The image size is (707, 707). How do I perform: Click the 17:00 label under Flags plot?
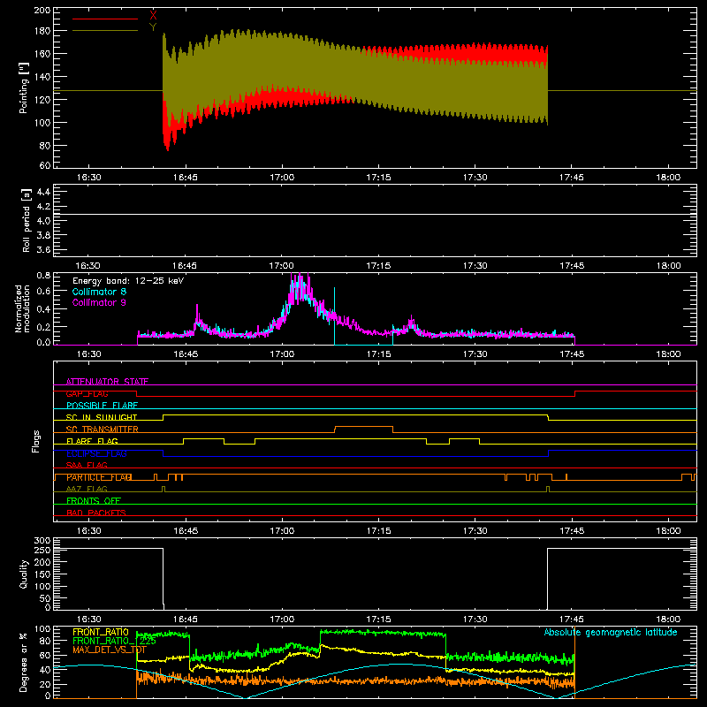282,531
